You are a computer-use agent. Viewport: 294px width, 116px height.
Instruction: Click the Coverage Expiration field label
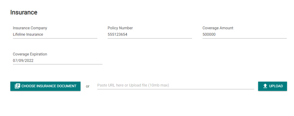coord(30,54)
